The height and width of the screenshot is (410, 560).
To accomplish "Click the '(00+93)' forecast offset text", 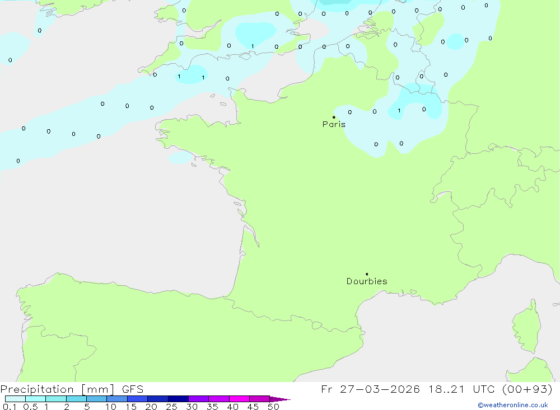I will pos(527,389).
